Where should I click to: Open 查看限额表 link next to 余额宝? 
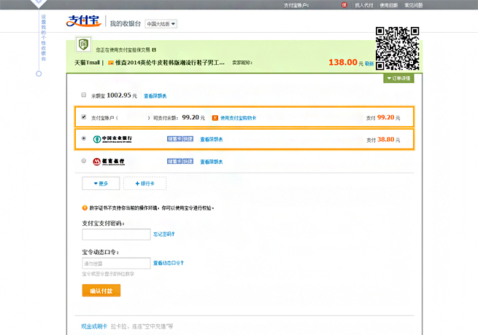[x=155, y=96]
